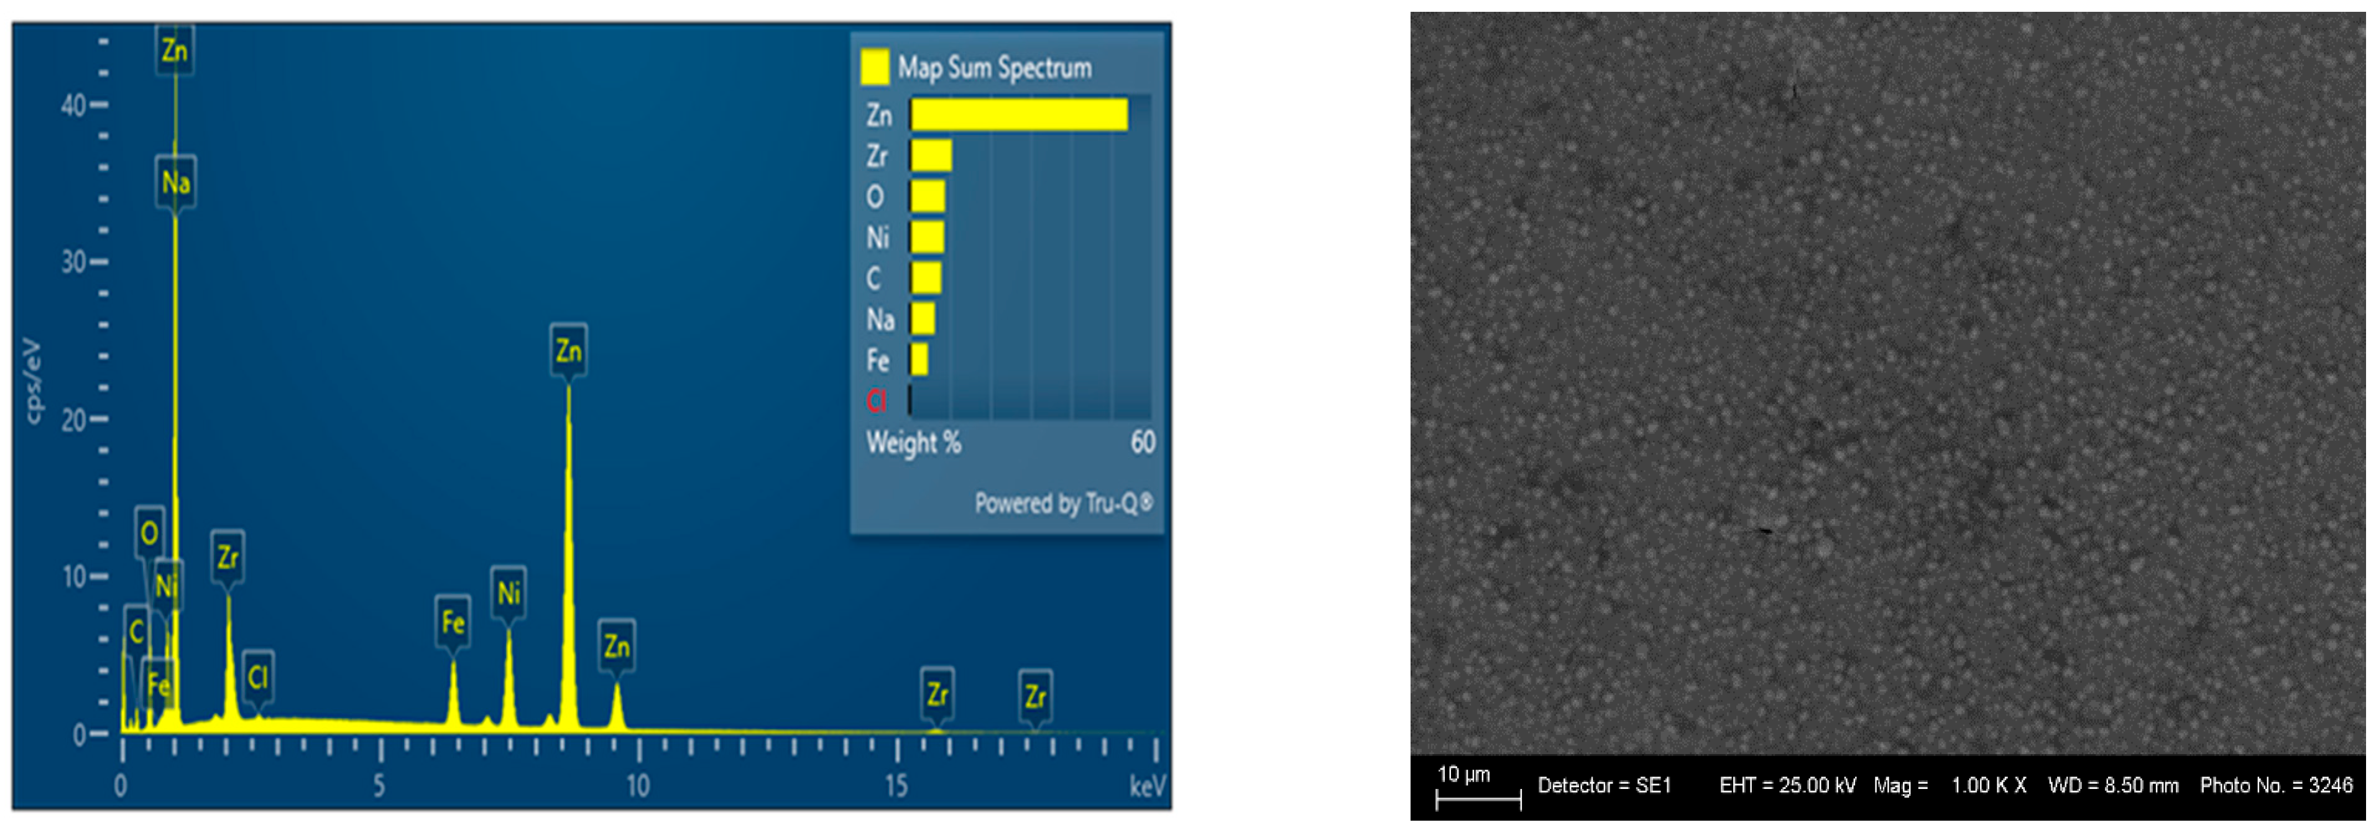Click Photo No. = 3246 text
2376x830 pixels.
tap(2275, 786)
